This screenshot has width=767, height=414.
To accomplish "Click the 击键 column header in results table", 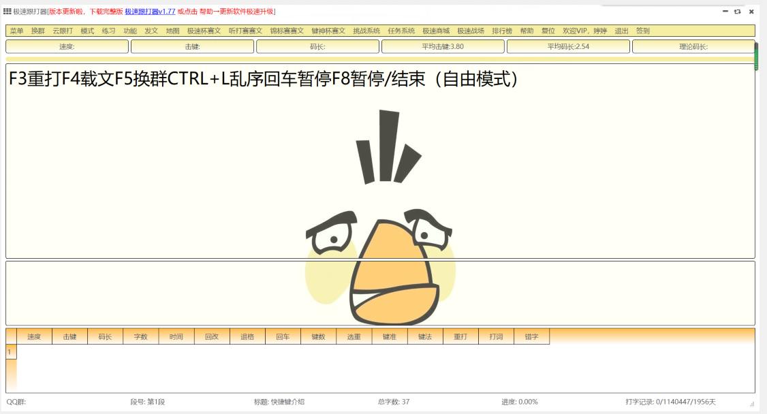I will click(x=70, y=337).
